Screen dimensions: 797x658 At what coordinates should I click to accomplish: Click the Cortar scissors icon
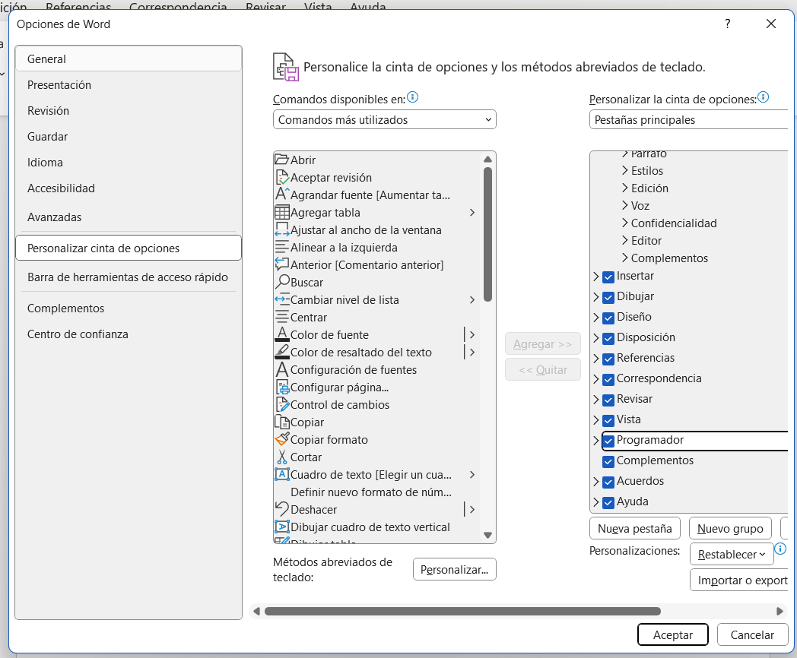281,457
